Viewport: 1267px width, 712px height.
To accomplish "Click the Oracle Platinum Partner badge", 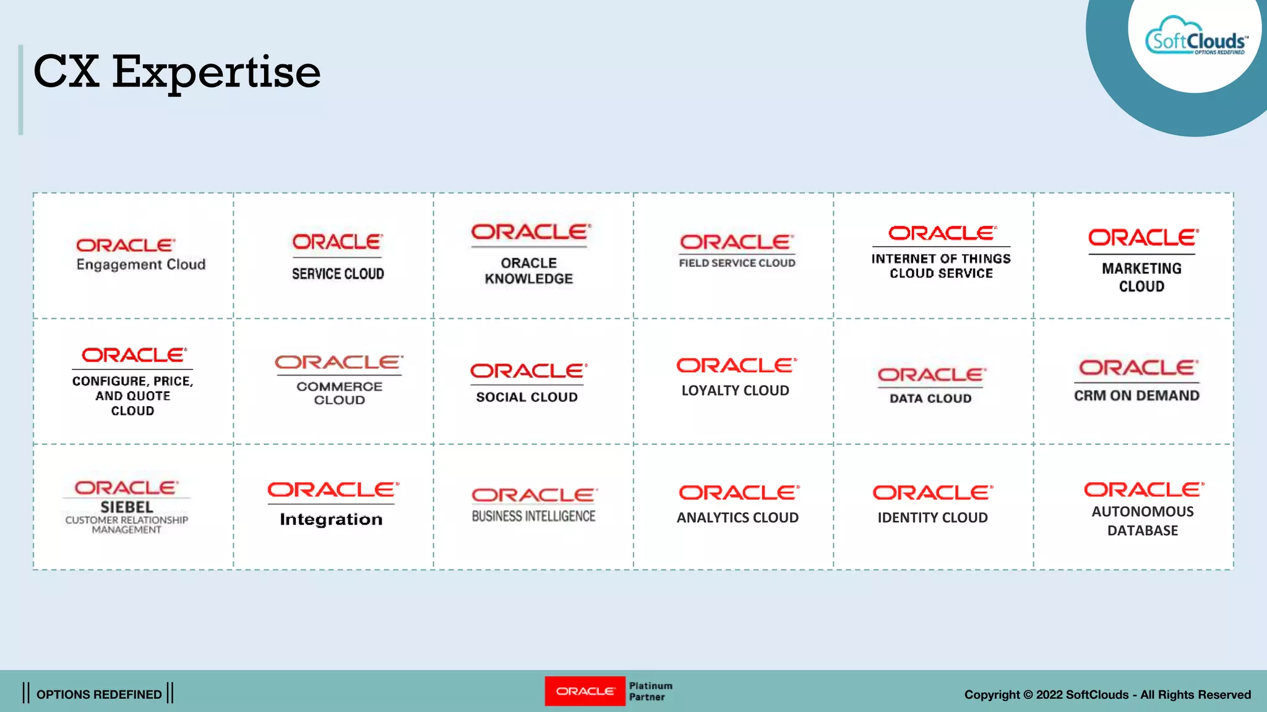I will [x=609, y=691].
